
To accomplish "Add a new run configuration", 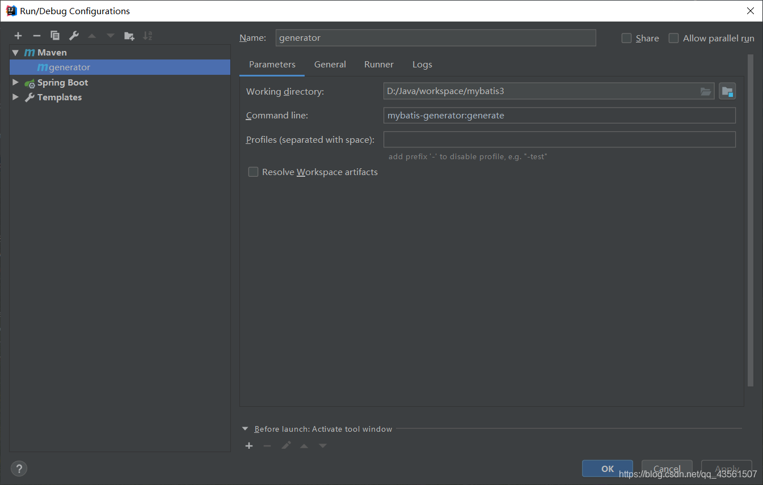I will coord(18,36).
